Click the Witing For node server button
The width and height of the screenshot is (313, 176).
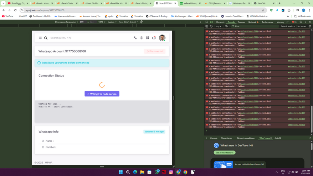tap(102, 94)
